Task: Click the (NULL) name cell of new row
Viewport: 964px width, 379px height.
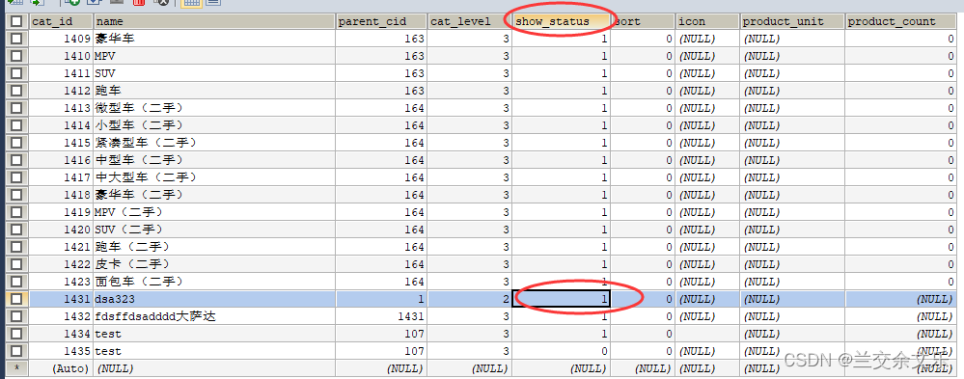Action: click(x=214, y=368)
